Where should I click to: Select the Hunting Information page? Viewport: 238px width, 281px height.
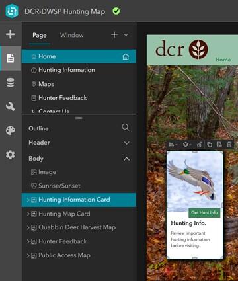pos(79,70)
